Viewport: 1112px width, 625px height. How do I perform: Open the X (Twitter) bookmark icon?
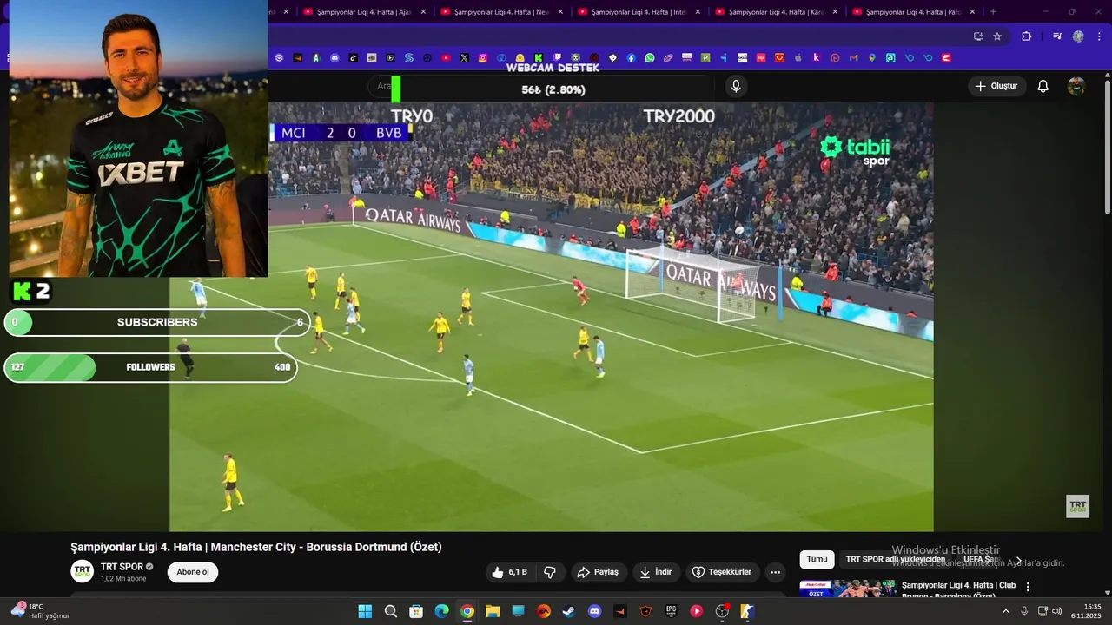[465, 58]
